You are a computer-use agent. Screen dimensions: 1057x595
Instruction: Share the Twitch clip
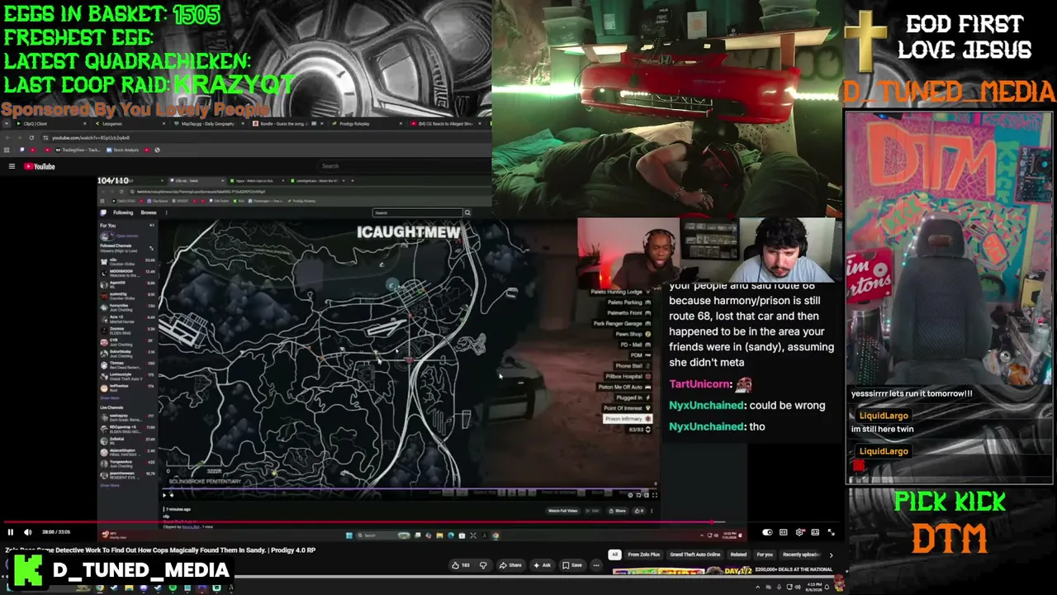coord(618,511)
